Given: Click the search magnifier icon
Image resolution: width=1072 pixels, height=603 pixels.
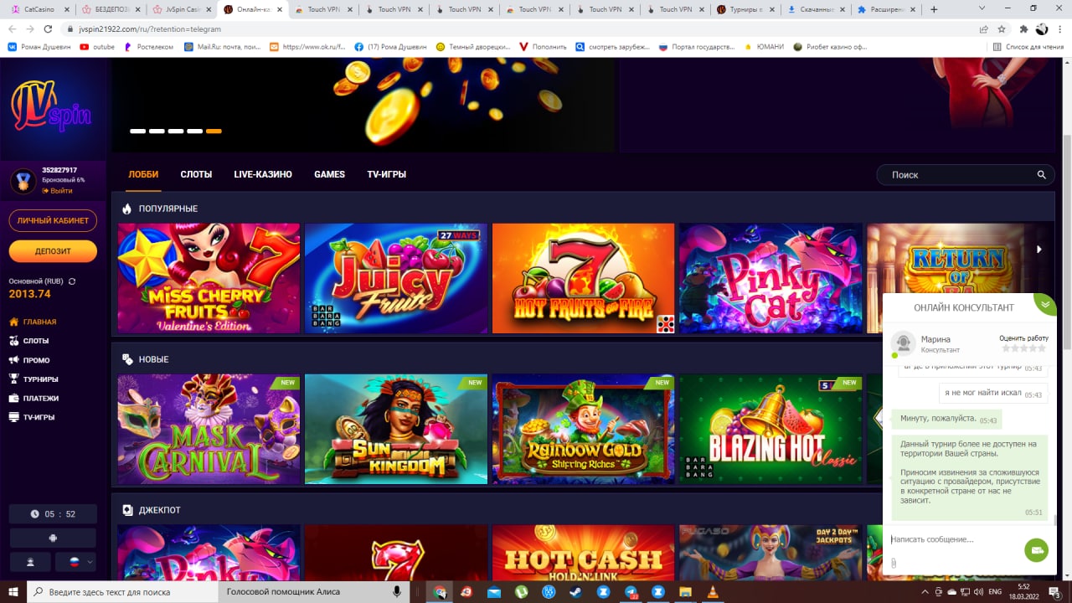Looking at the screenshot, I should coord(1041,175).
